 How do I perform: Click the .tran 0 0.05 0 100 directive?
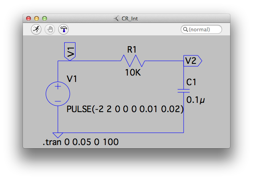pyautogui.click(x=81, y=142)
